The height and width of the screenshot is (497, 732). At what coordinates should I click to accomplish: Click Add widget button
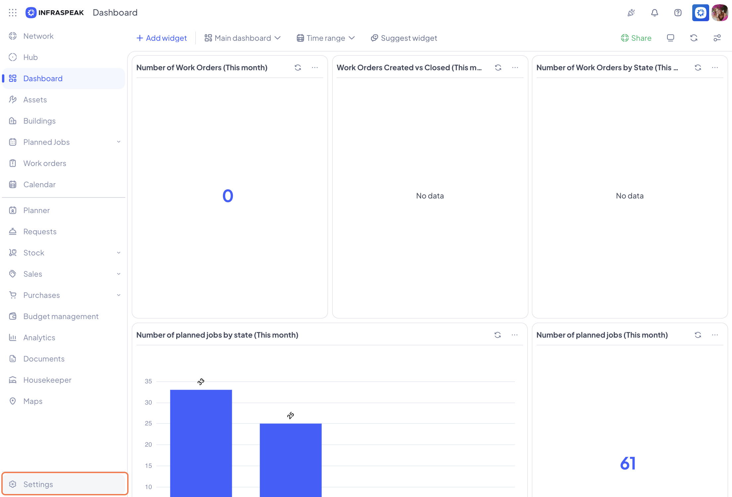(x=162, y=38)
